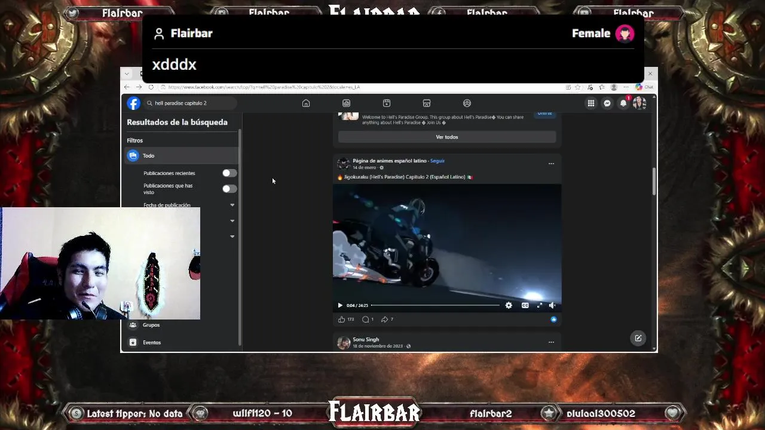Screen dimensions: 765x430
Task: Open the account profile picture menu
Action: pos(639,103)
